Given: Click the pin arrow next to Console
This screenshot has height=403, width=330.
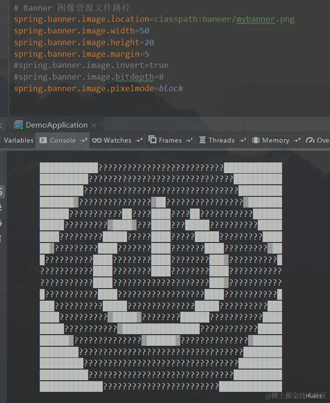Looking at the screenshot, I should pyautogui.click(x=84, y=140).
